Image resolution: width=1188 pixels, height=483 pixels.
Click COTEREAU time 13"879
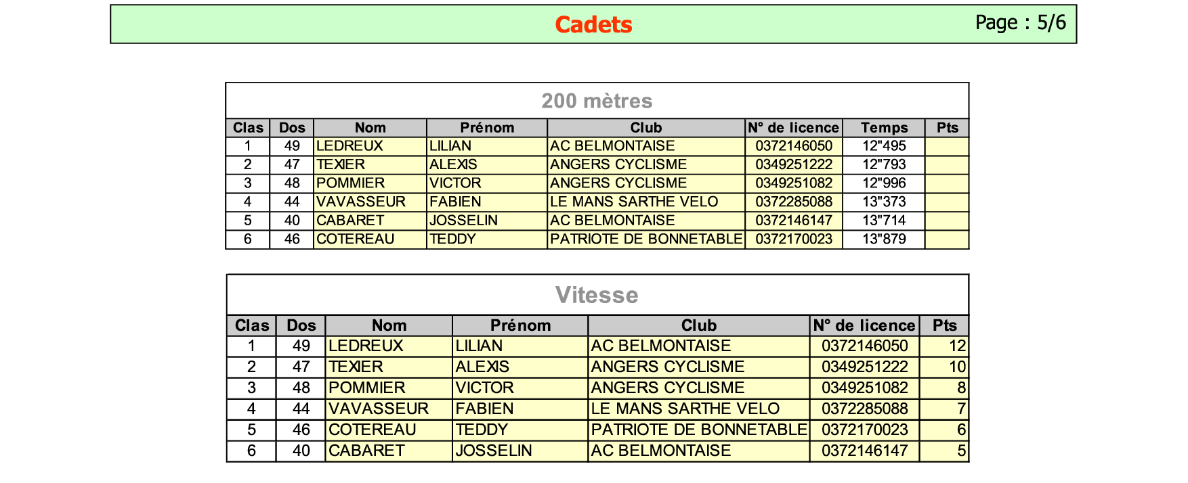click(x=884, y=239)
